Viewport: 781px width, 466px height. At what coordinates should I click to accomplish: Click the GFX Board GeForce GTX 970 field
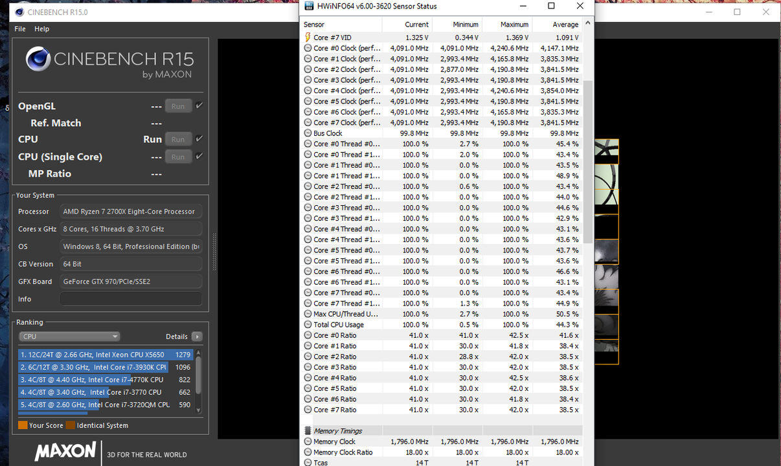click(x=131, y=282)
